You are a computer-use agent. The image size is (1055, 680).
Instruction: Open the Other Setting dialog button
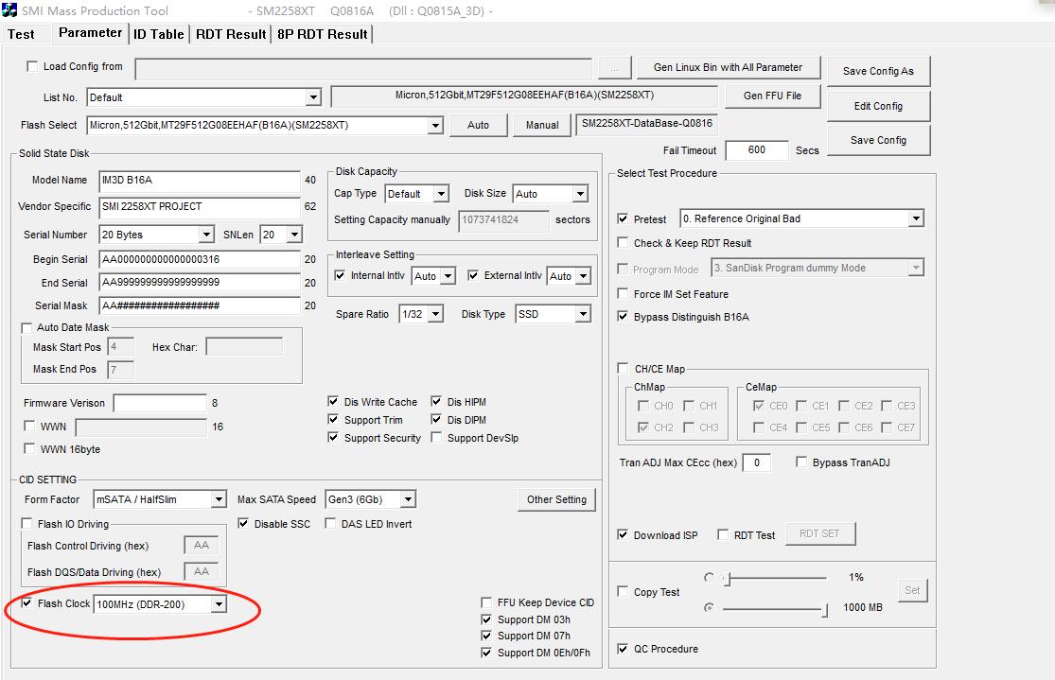tap(556, 499)
